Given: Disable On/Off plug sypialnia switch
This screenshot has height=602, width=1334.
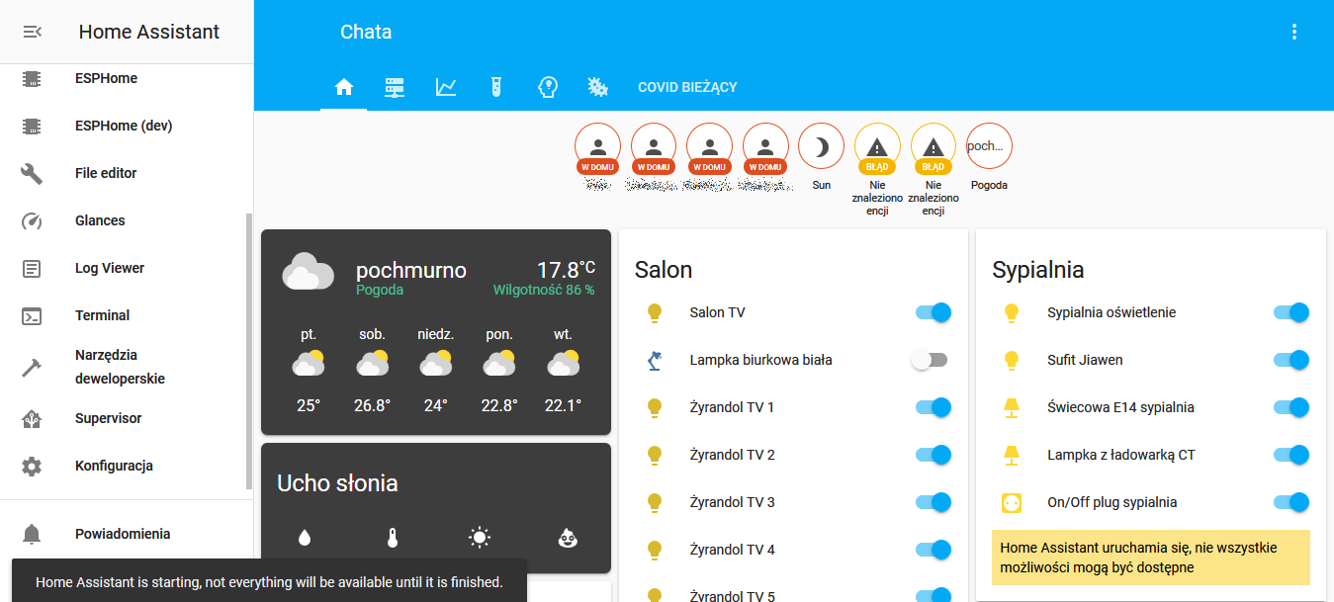Looking at the screenshot, I should click(1290, 502).
